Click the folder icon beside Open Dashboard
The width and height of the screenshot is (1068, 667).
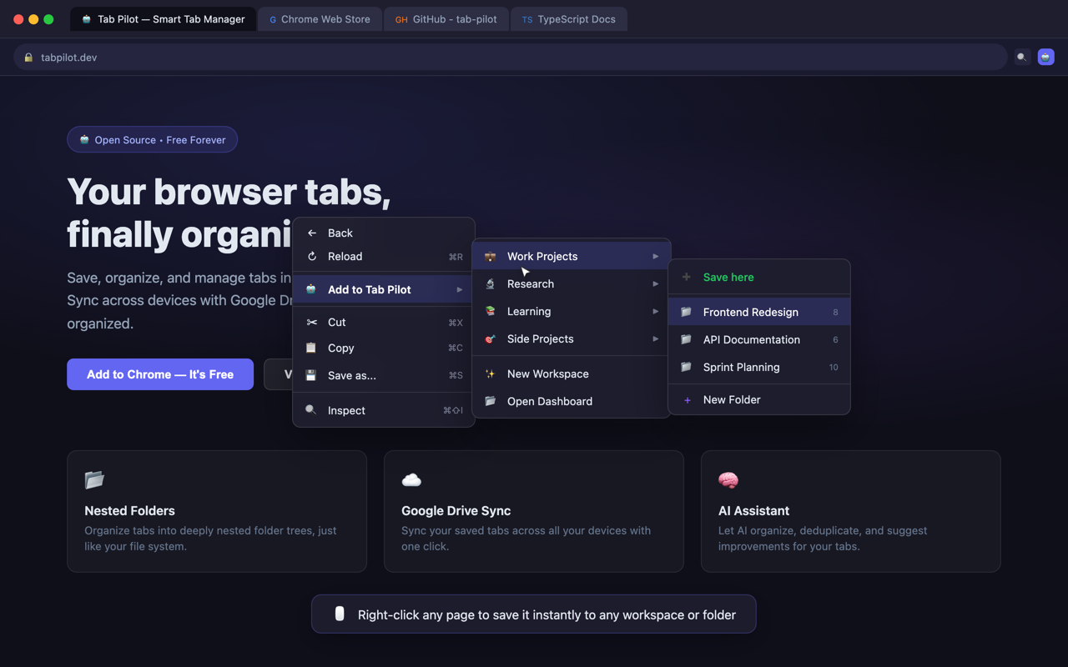pos(491,401)
